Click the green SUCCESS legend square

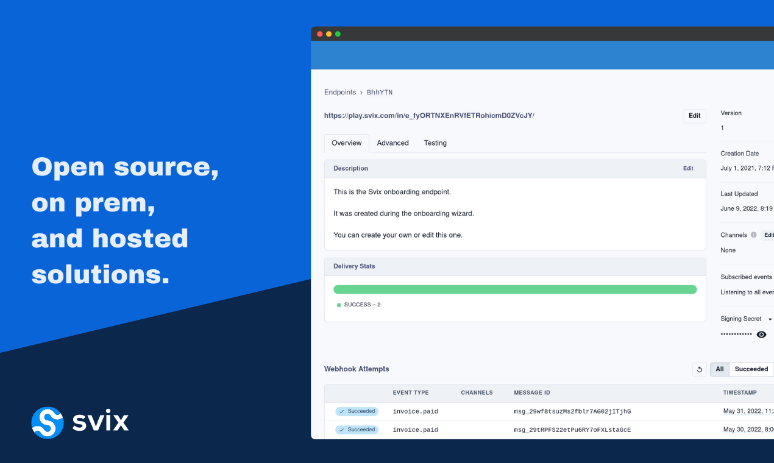tap(339, 305)
